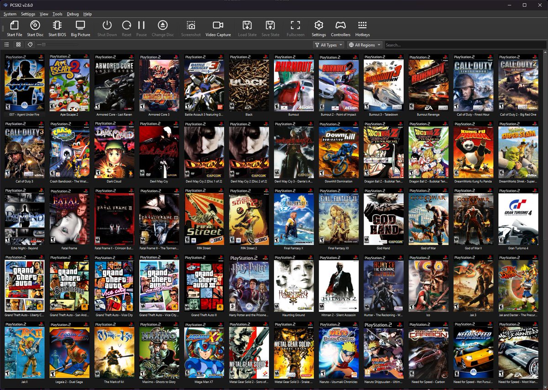
Task: Click "Hitman 2 - Silent Assassin" title text
Action: [x=339, y=315]
